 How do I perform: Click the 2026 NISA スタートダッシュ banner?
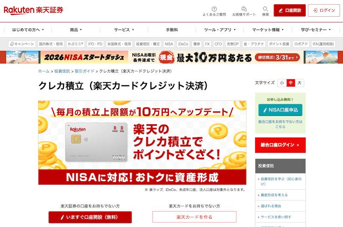click(x=171, y=57)
